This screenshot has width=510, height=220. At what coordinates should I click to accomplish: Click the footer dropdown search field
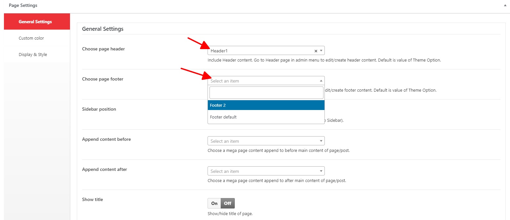(266, 93)
